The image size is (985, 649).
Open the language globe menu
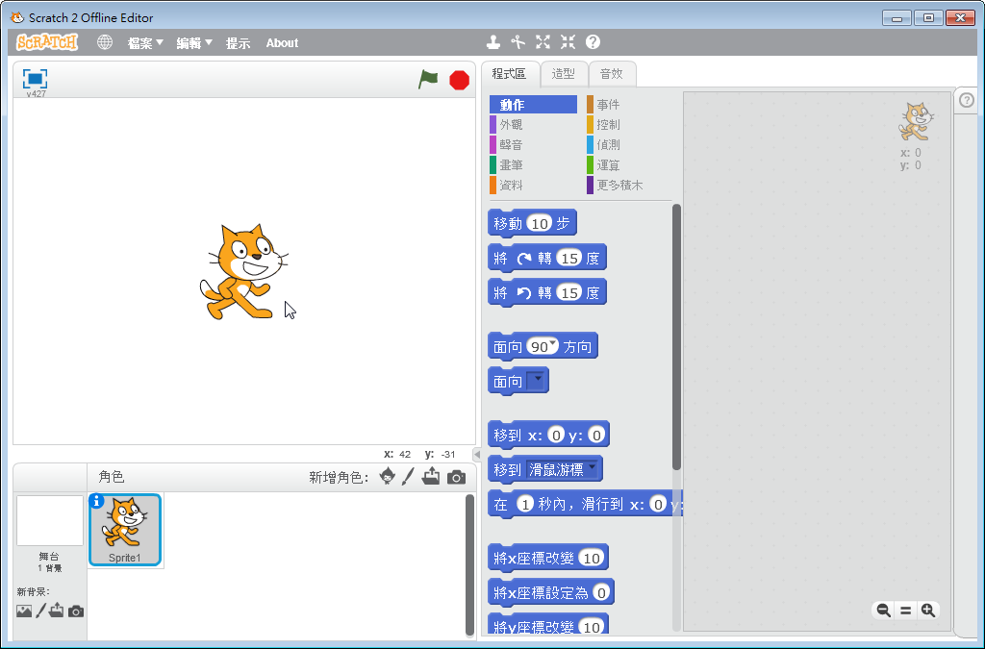point(105,42)
